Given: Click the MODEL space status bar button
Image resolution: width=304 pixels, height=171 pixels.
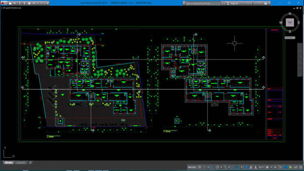Looking at the screenshot, I should click(192, 167).
